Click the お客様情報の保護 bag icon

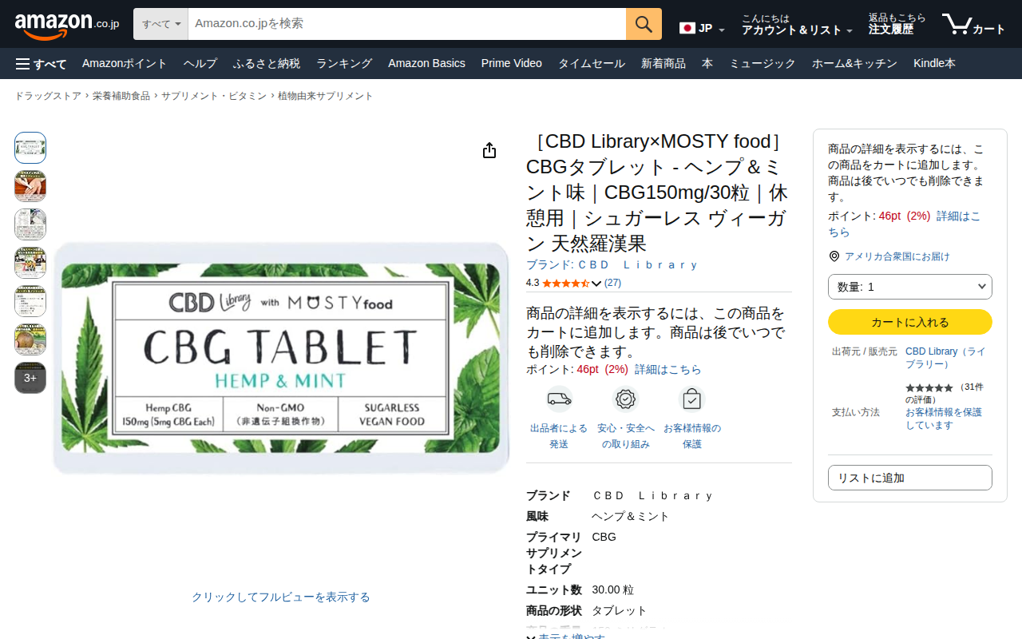(691, 399)
